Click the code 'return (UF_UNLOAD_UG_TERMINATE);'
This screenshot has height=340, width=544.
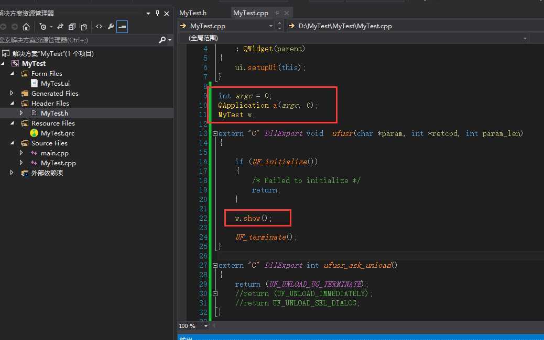301,284
